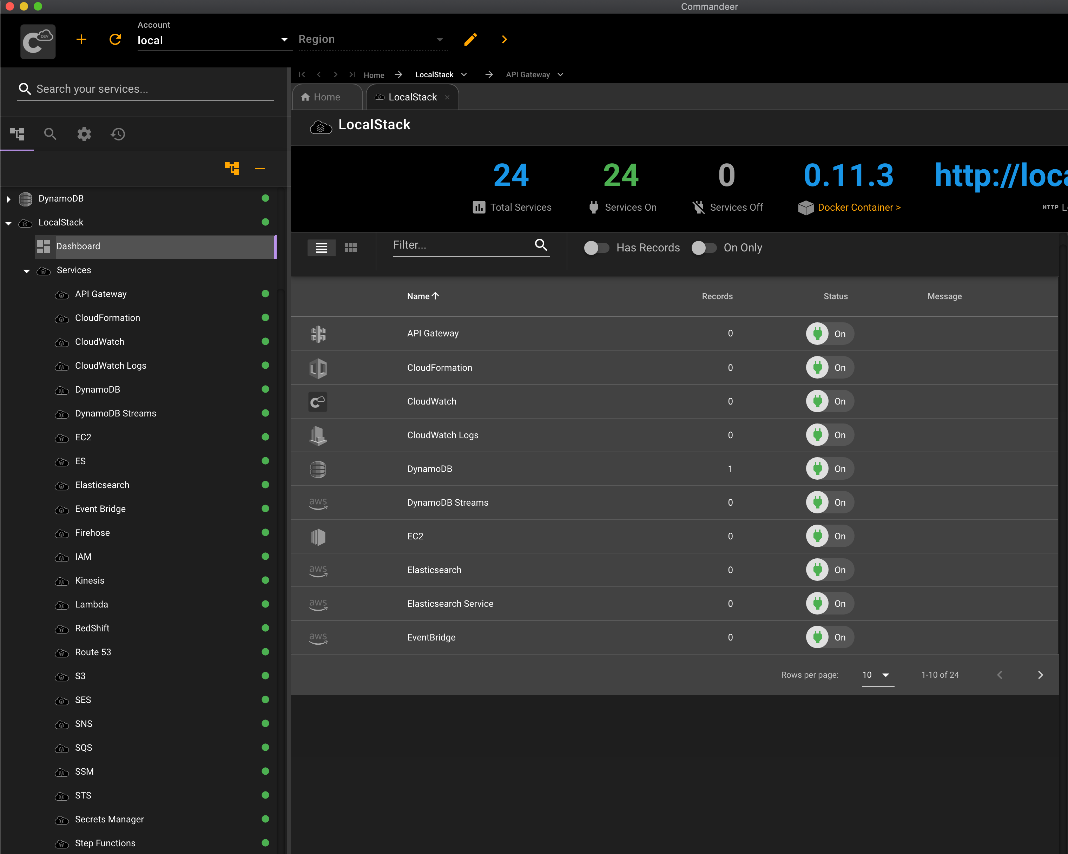Viewport: 1068px width, 854px height.
Task: Open the history clock tab icon
Action: 118,134
